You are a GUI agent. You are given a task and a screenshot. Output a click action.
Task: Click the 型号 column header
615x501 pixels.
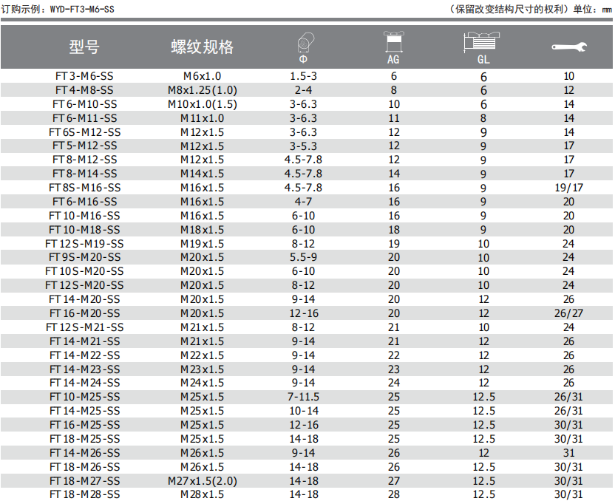coord(84,47)
